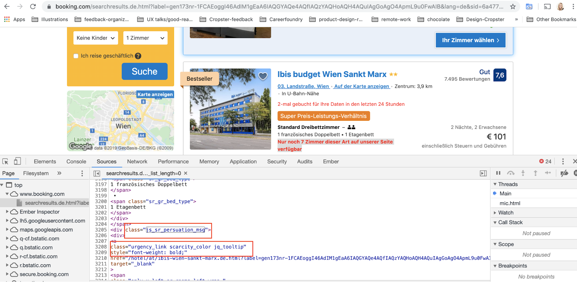Open business travel help question mark
The width and height of the screenshot is (577, 282).
(138, 56)
